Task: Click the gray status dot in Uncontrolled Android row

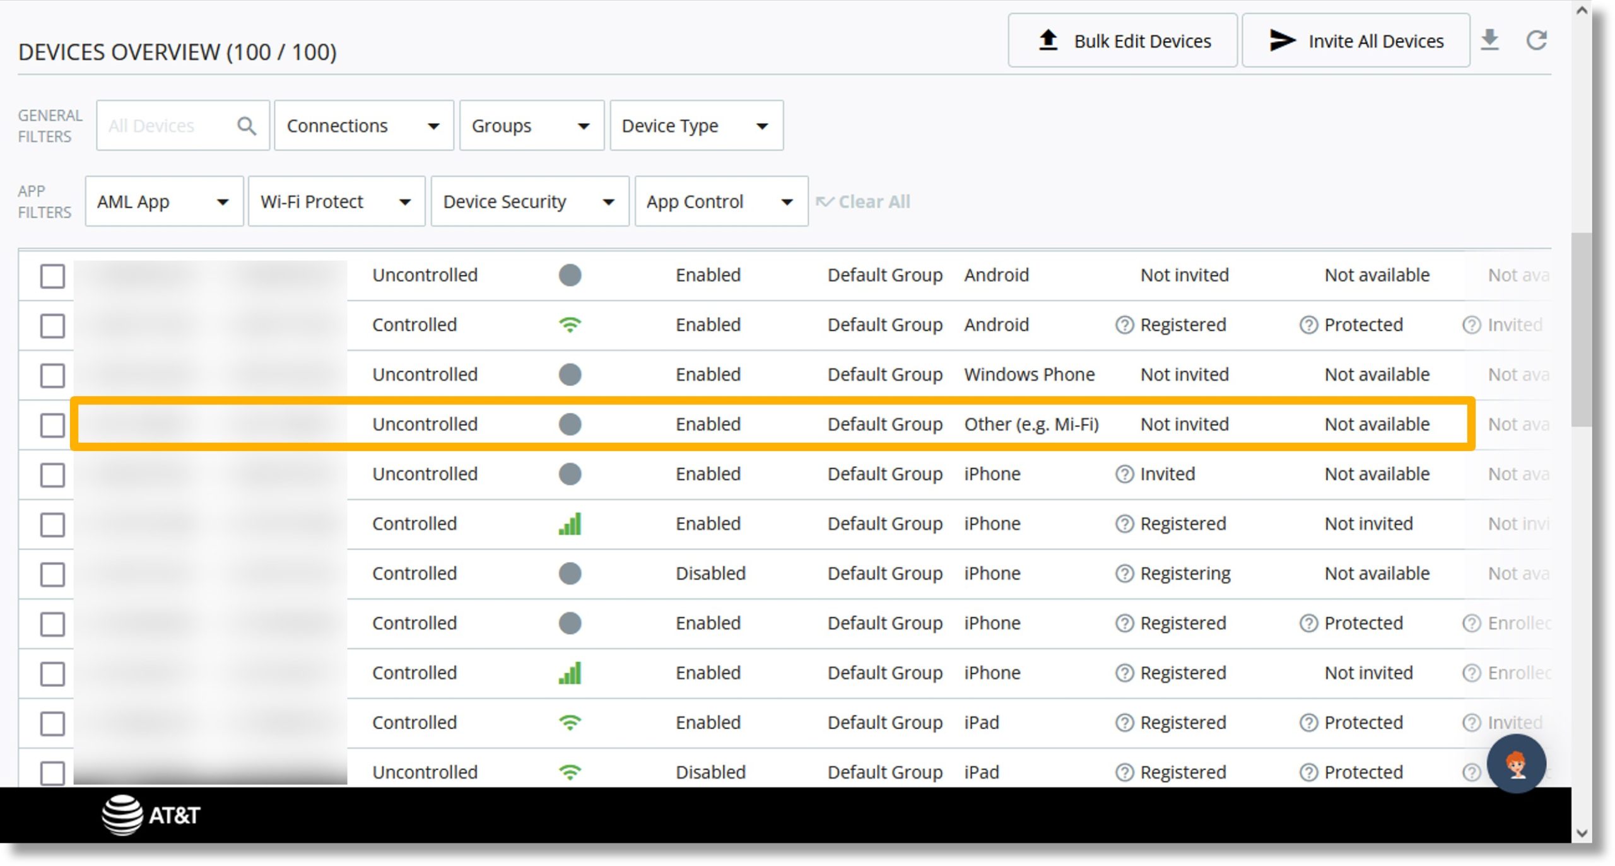Action: coord(570,275)
